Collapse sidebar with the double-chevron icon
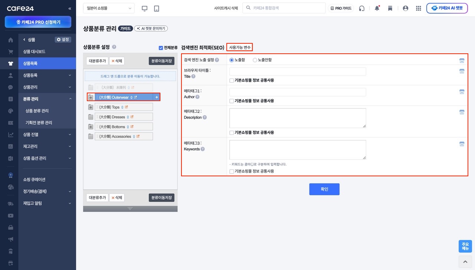 click(70, 8)
